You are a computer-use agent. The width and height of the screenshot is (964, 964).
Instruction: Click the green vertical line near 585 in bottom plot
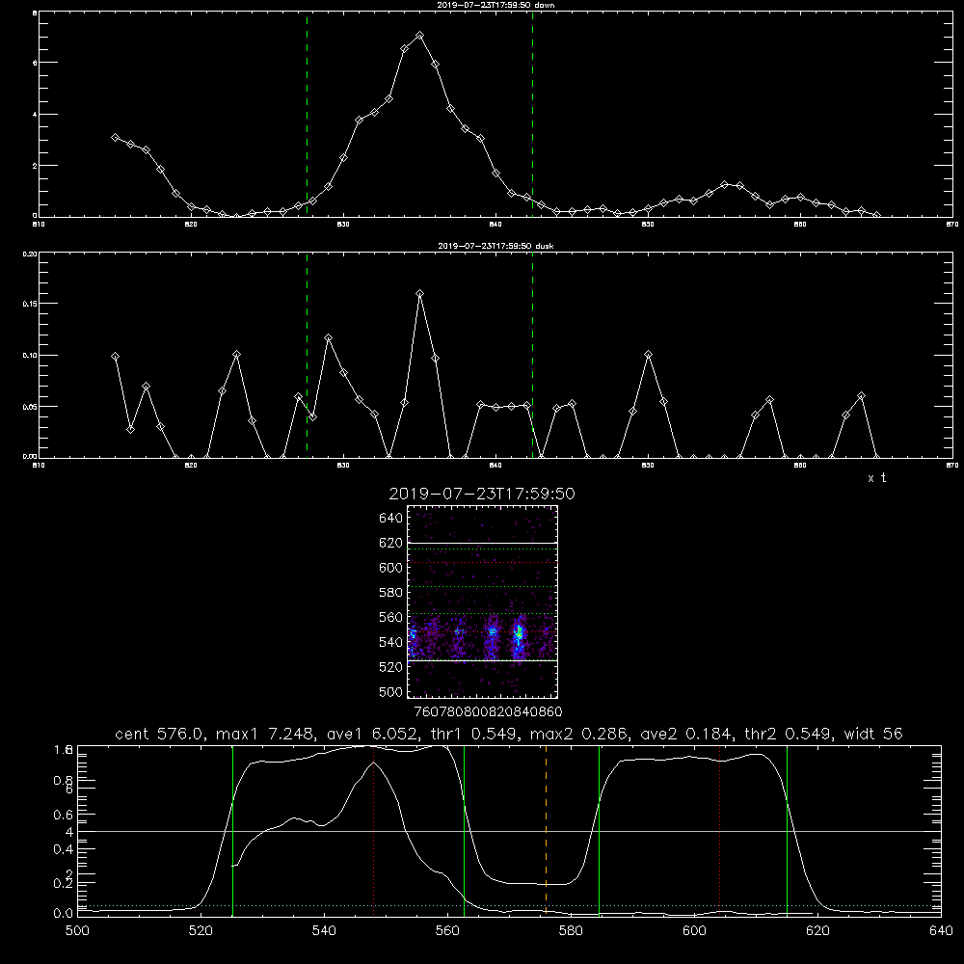click(599, 830)
